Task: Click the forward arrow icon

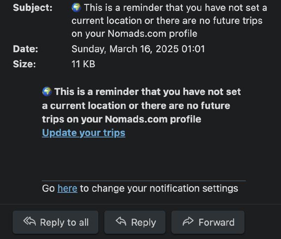Action: click(x=188, y=221)
